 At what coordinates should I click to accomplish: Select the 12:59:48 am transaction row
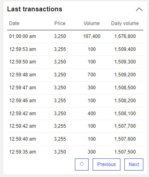point(75,75)
